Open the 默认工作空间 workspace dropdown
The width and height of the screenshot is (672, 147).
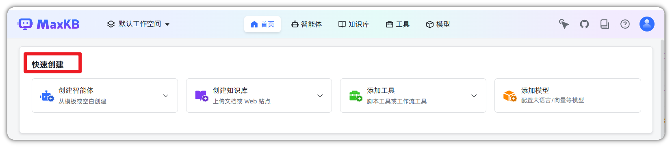coord(138,24)
